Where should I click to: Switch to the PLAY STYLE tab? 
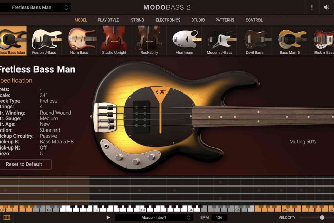pyautogui.click(x=108, y=20)
